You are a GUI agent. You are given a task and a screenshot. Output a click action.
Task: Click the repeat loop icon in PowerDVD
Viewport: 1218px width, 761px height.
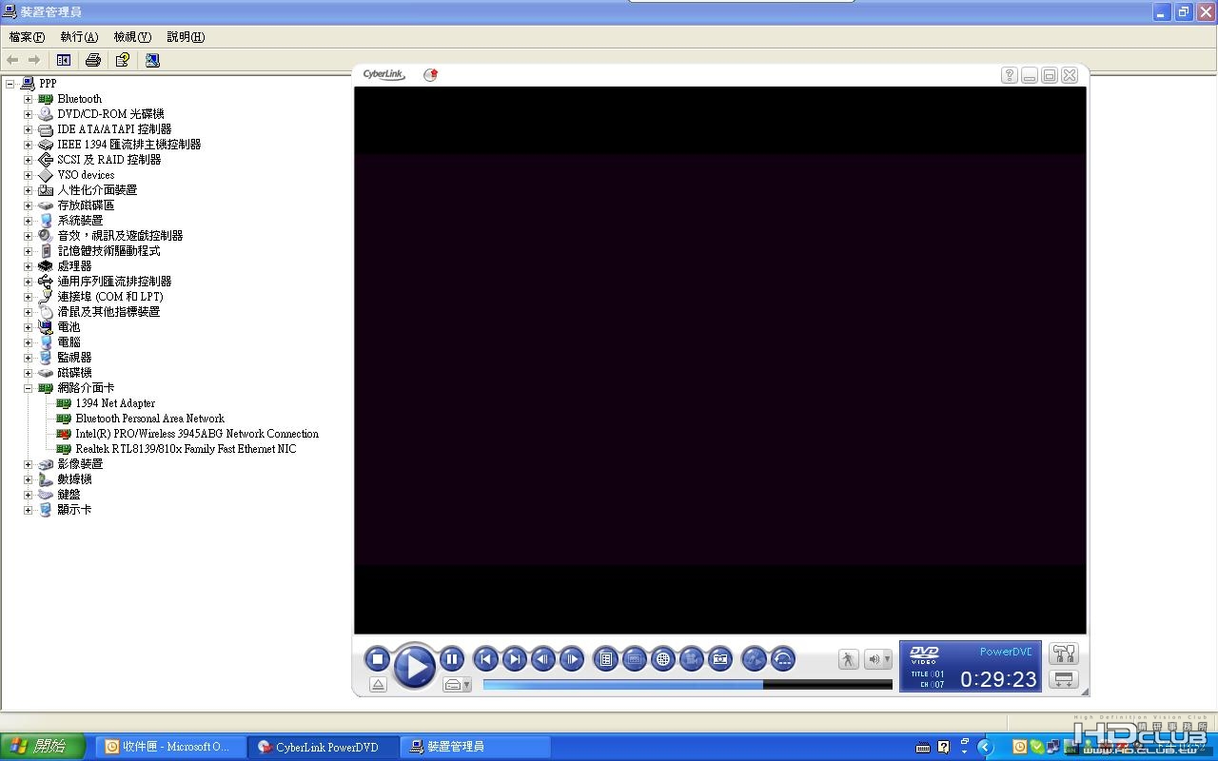click(782, 658)
